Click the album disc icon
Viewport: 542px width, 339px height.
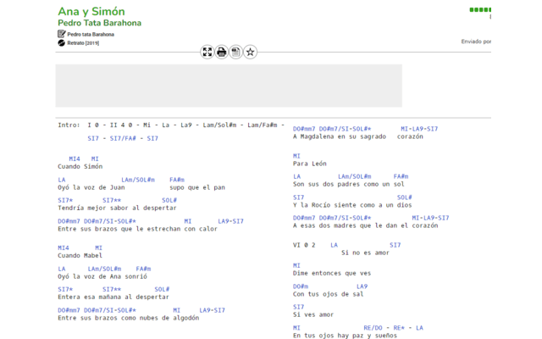coord(62,43)
